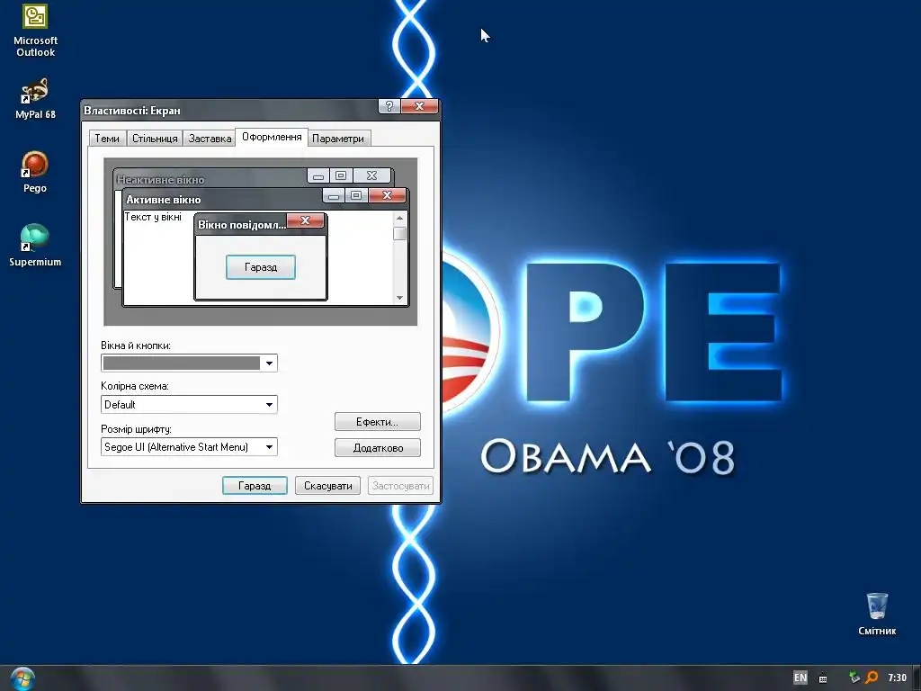
Task: Click the preview scrollbar down arrow
Action: [400, 298]
